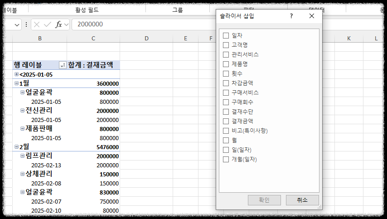Check the 제품명 field checkbox
Image resolution: width=387 pixels, height=219 pixels.
pos(226,64)
